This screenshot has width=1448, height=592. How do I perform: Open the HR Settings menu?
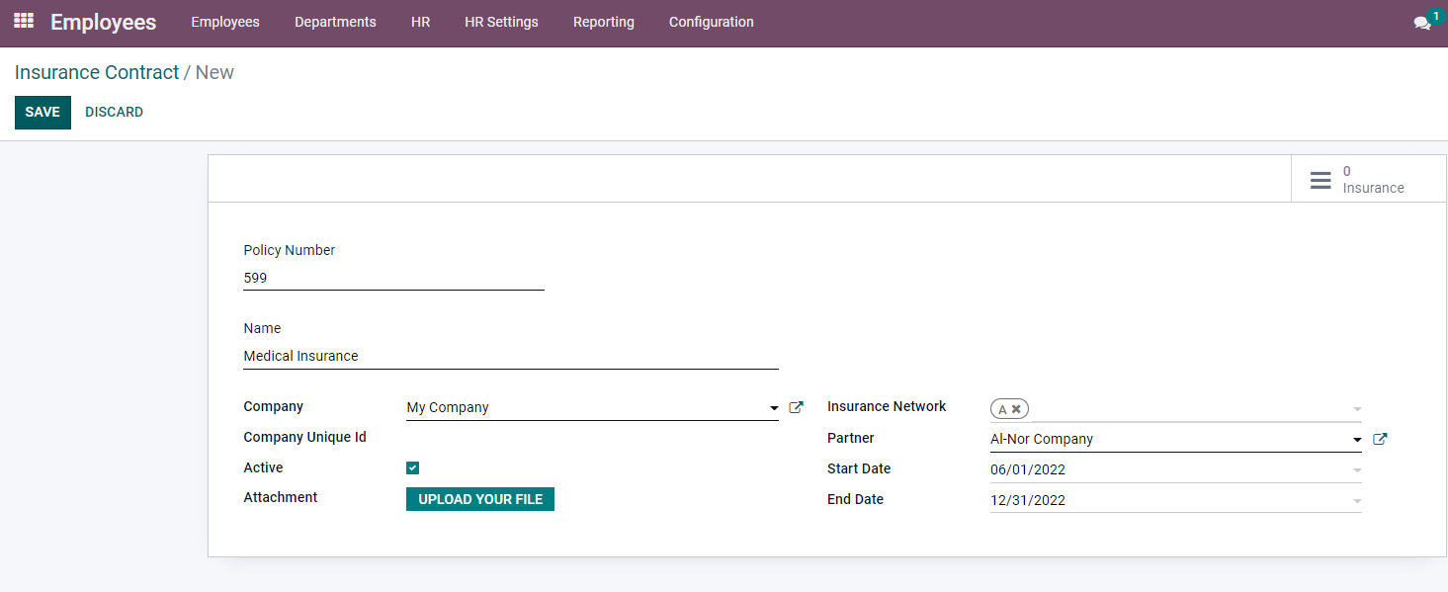click(501, 22)
